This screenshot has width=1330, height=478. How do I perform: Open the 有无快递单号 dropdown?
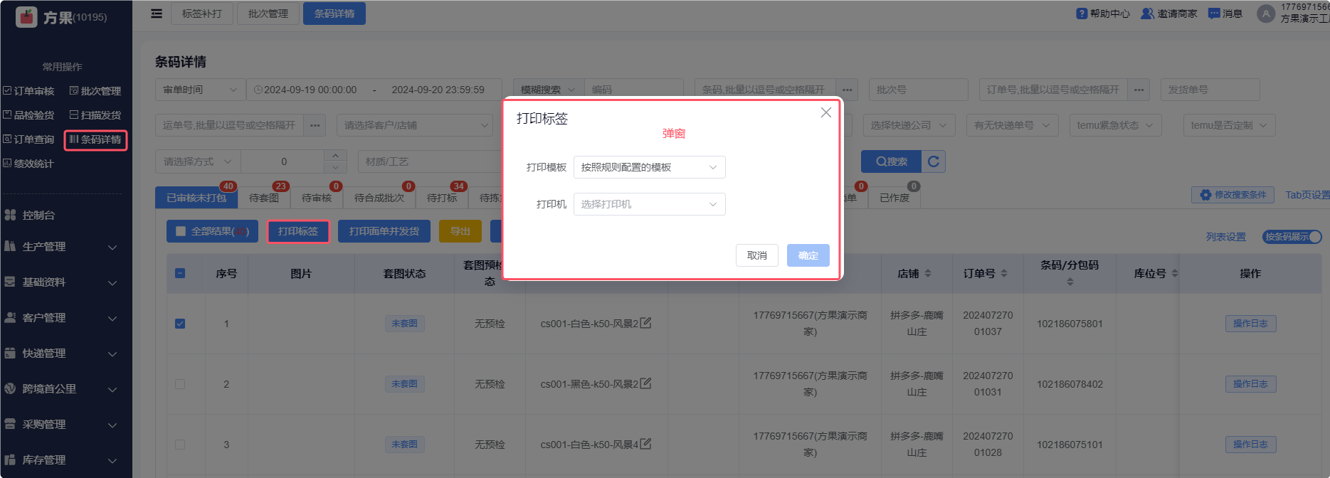tap(1012, 125)
